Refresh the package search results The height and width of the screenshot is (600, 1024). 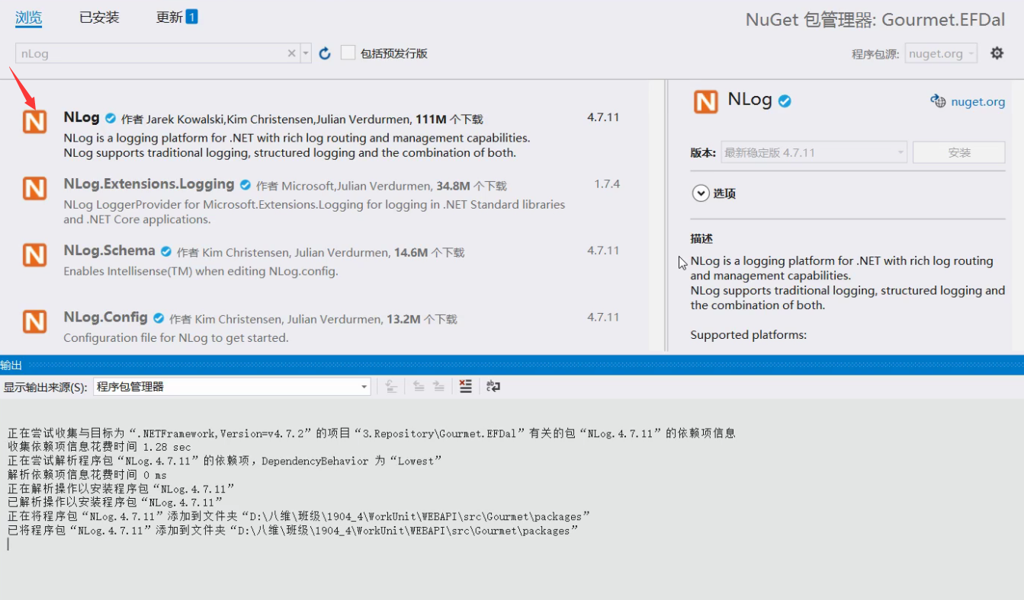click(x=325, y=53)
